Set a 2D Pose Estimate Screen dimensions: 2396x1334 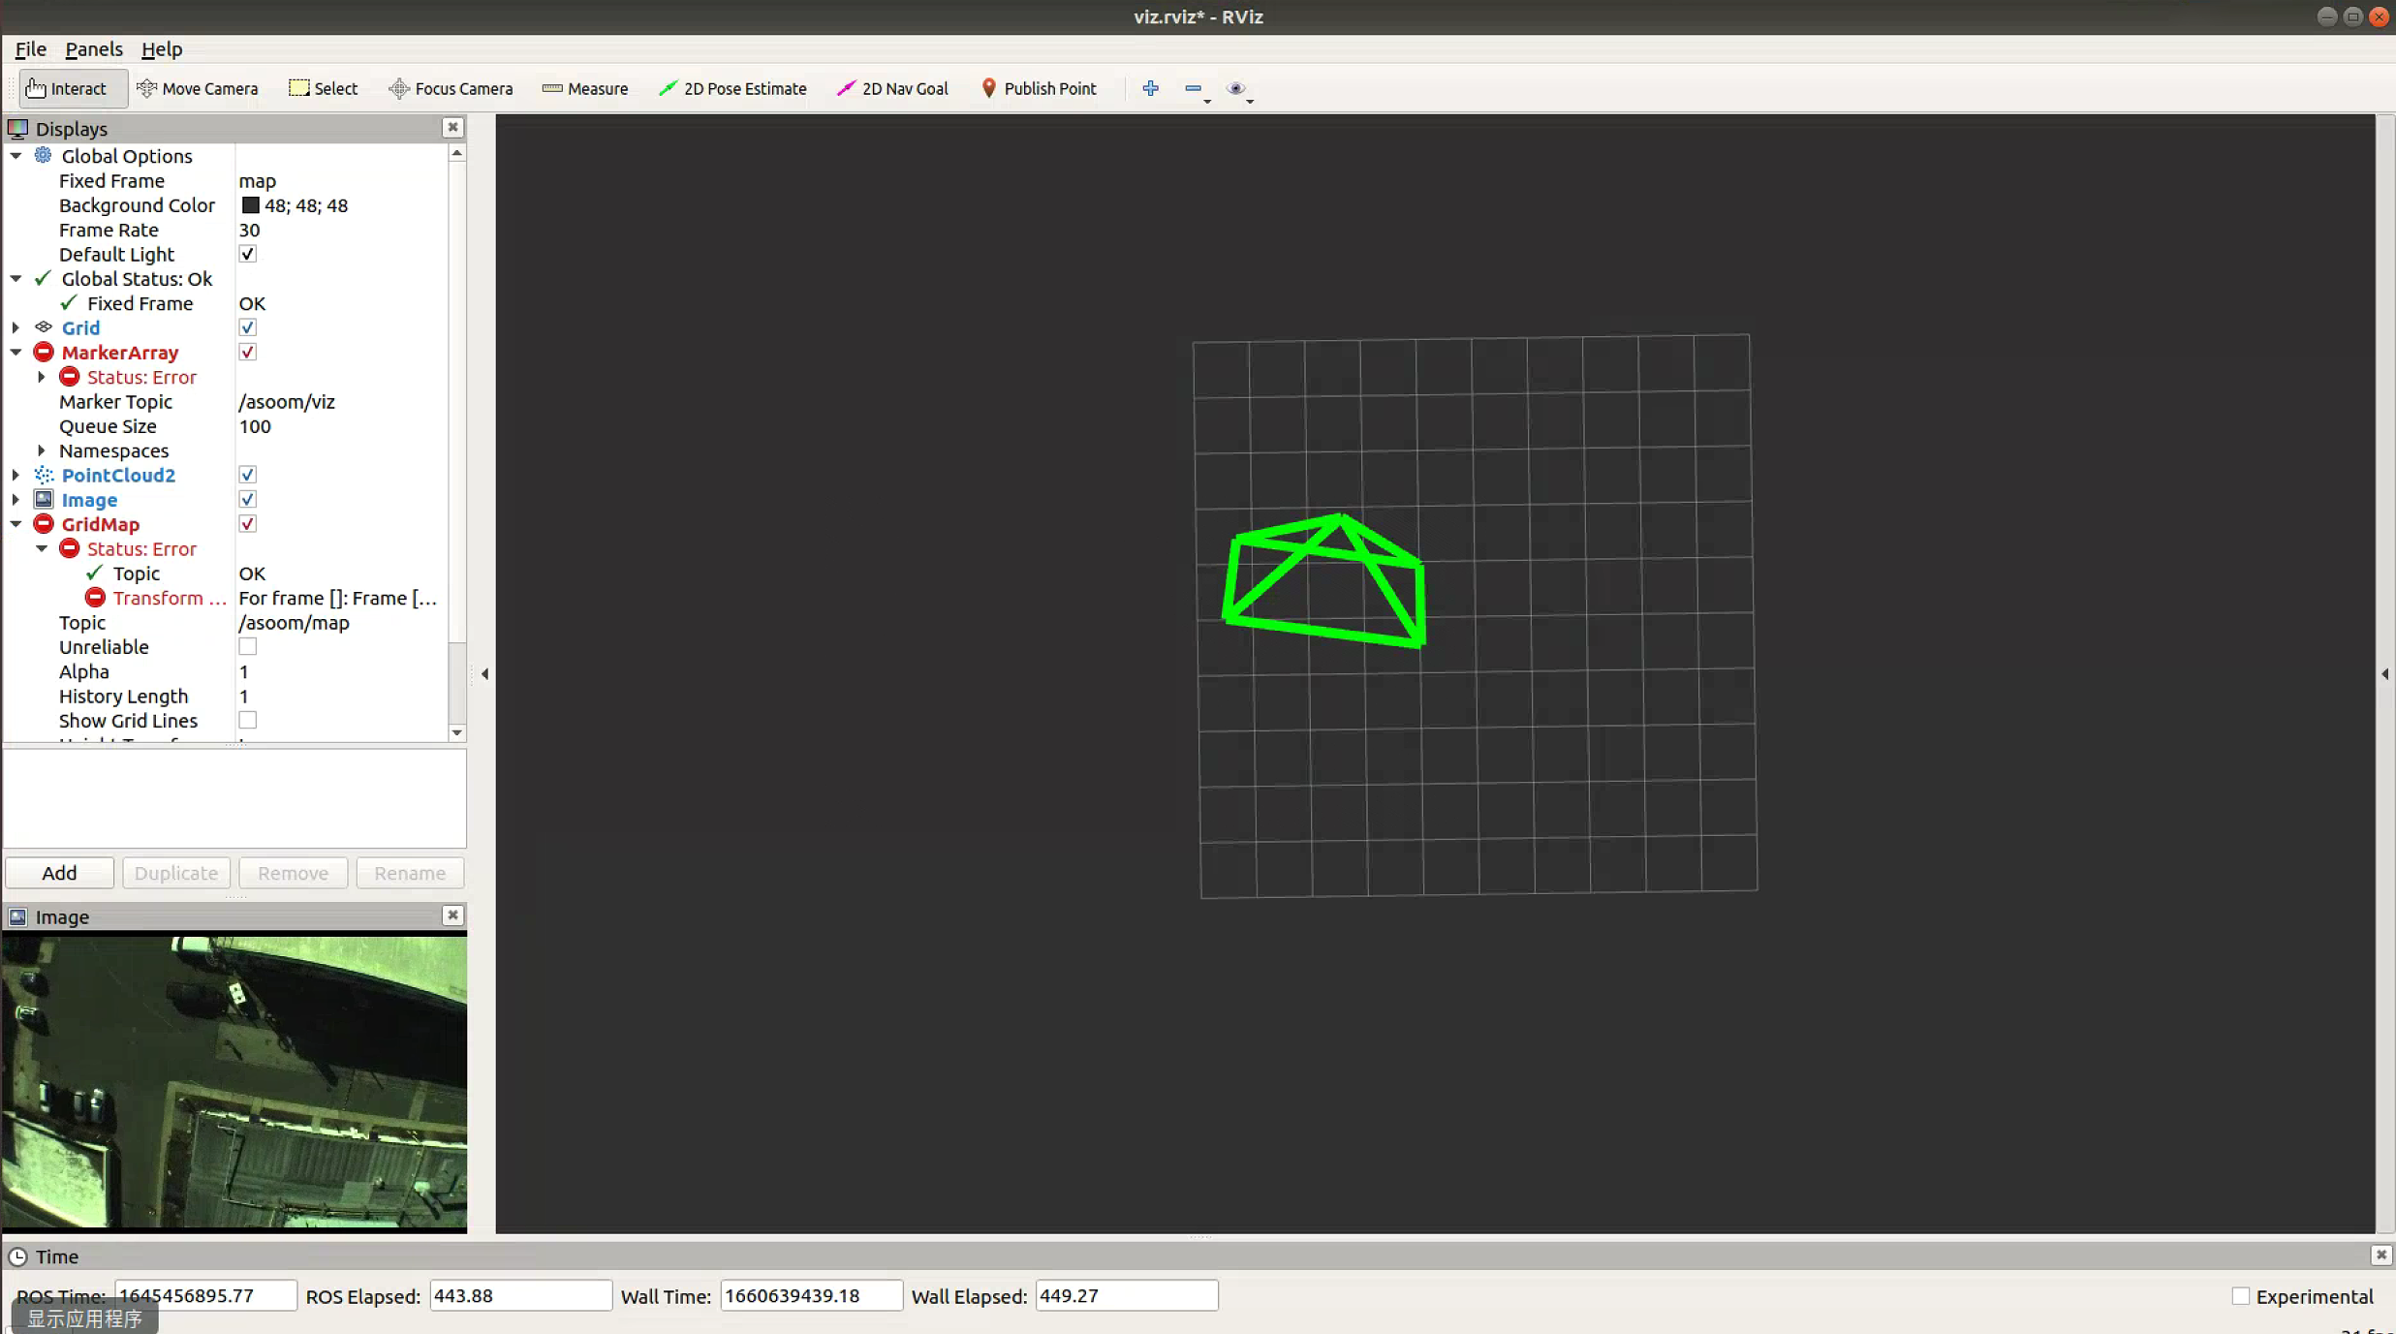click(x=733, y=88)
